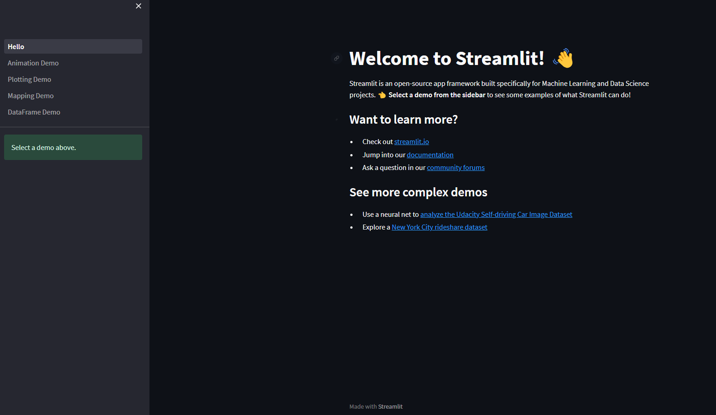Click the Welcome to Streamlit! heading
The height and width of the screenshot is (415, 716).
click(447, 59)
